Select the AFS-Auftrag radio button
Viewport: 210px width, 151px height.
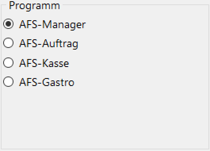(8, 43)
